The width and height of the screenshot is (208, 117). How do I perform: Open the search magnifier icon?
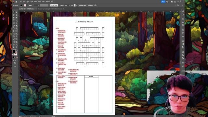pyautogui.click(x=167, y=2)
